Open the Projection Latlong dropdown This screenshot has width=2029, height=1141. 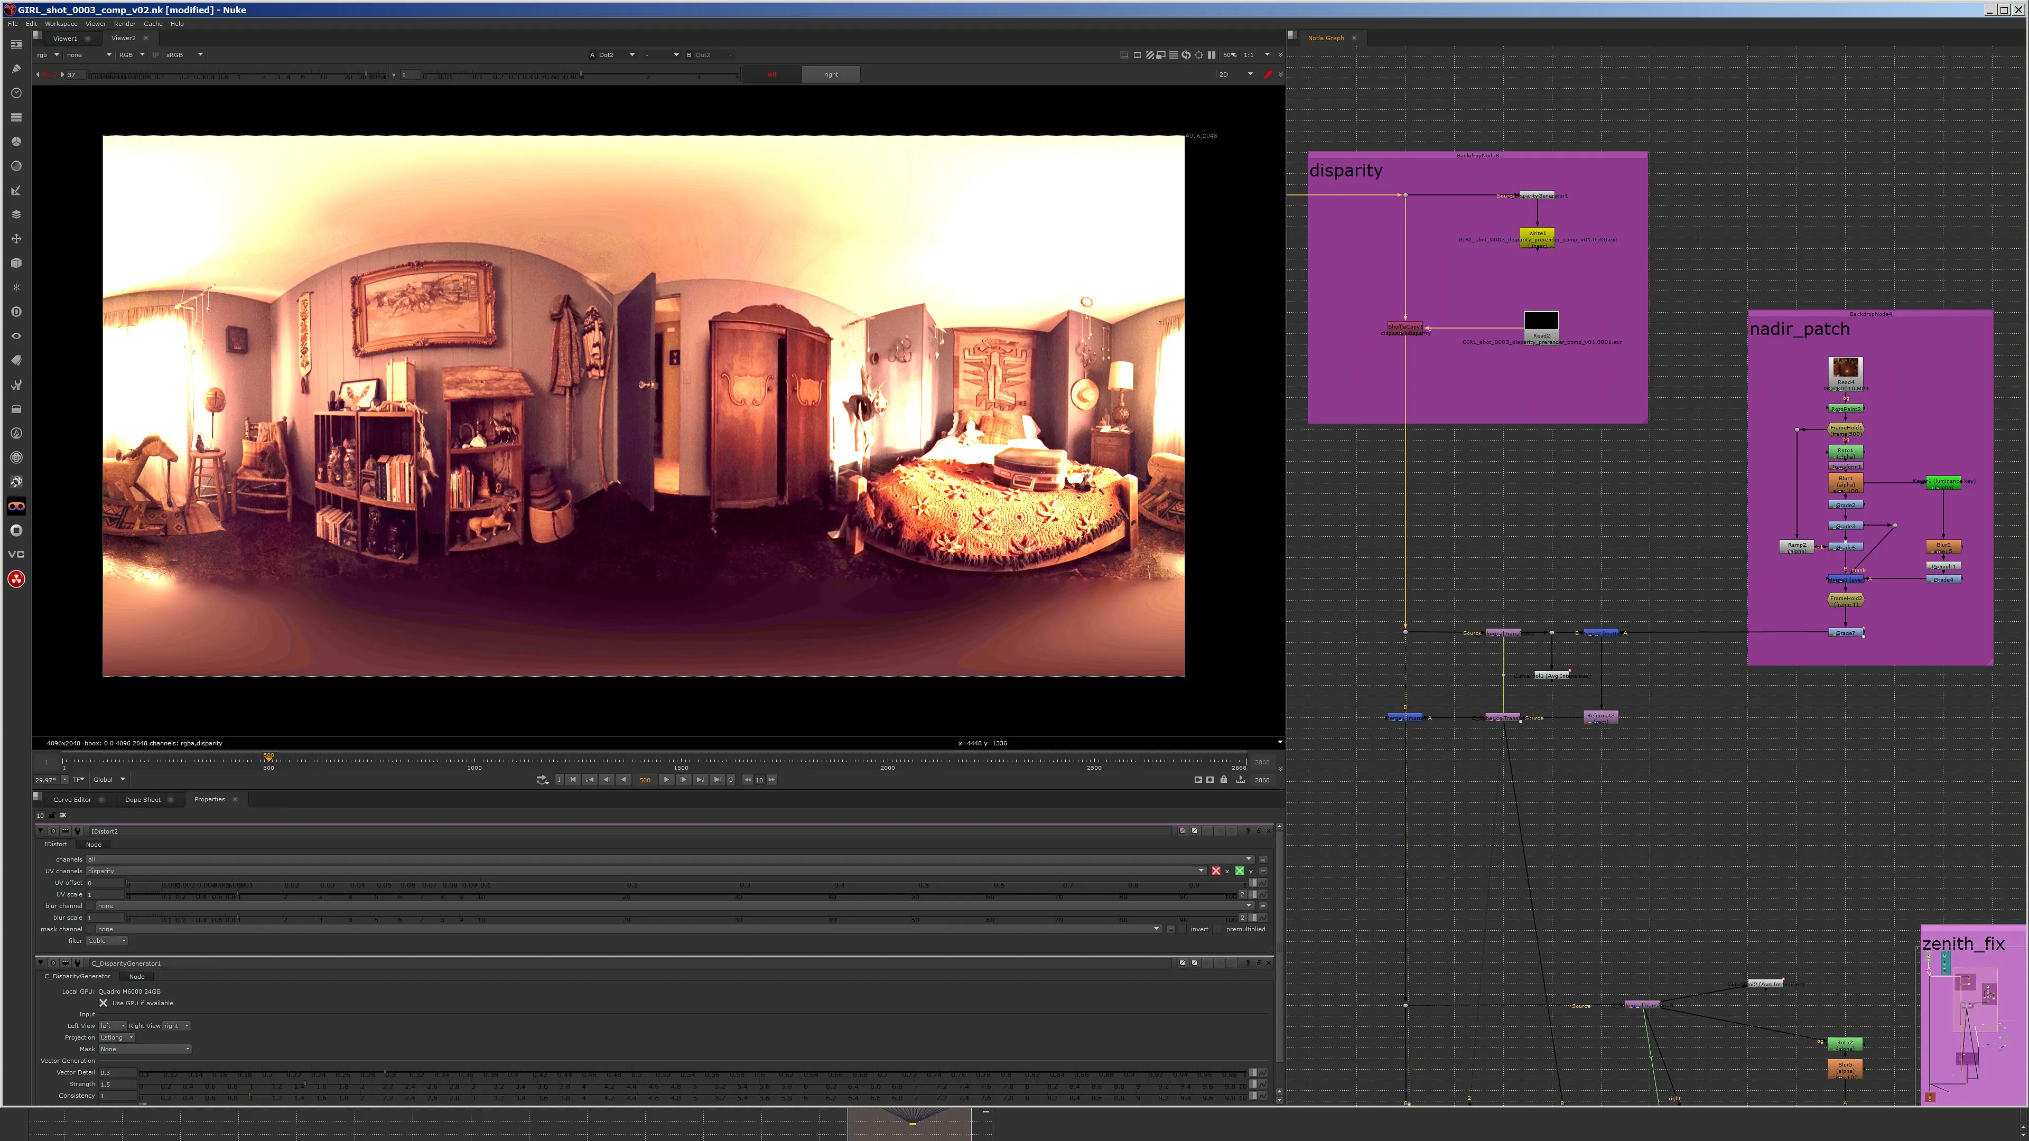[117, 1038]
